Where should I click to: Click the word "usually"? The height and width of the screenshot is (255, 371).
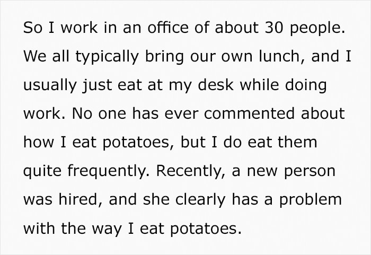tap(50, 86)
